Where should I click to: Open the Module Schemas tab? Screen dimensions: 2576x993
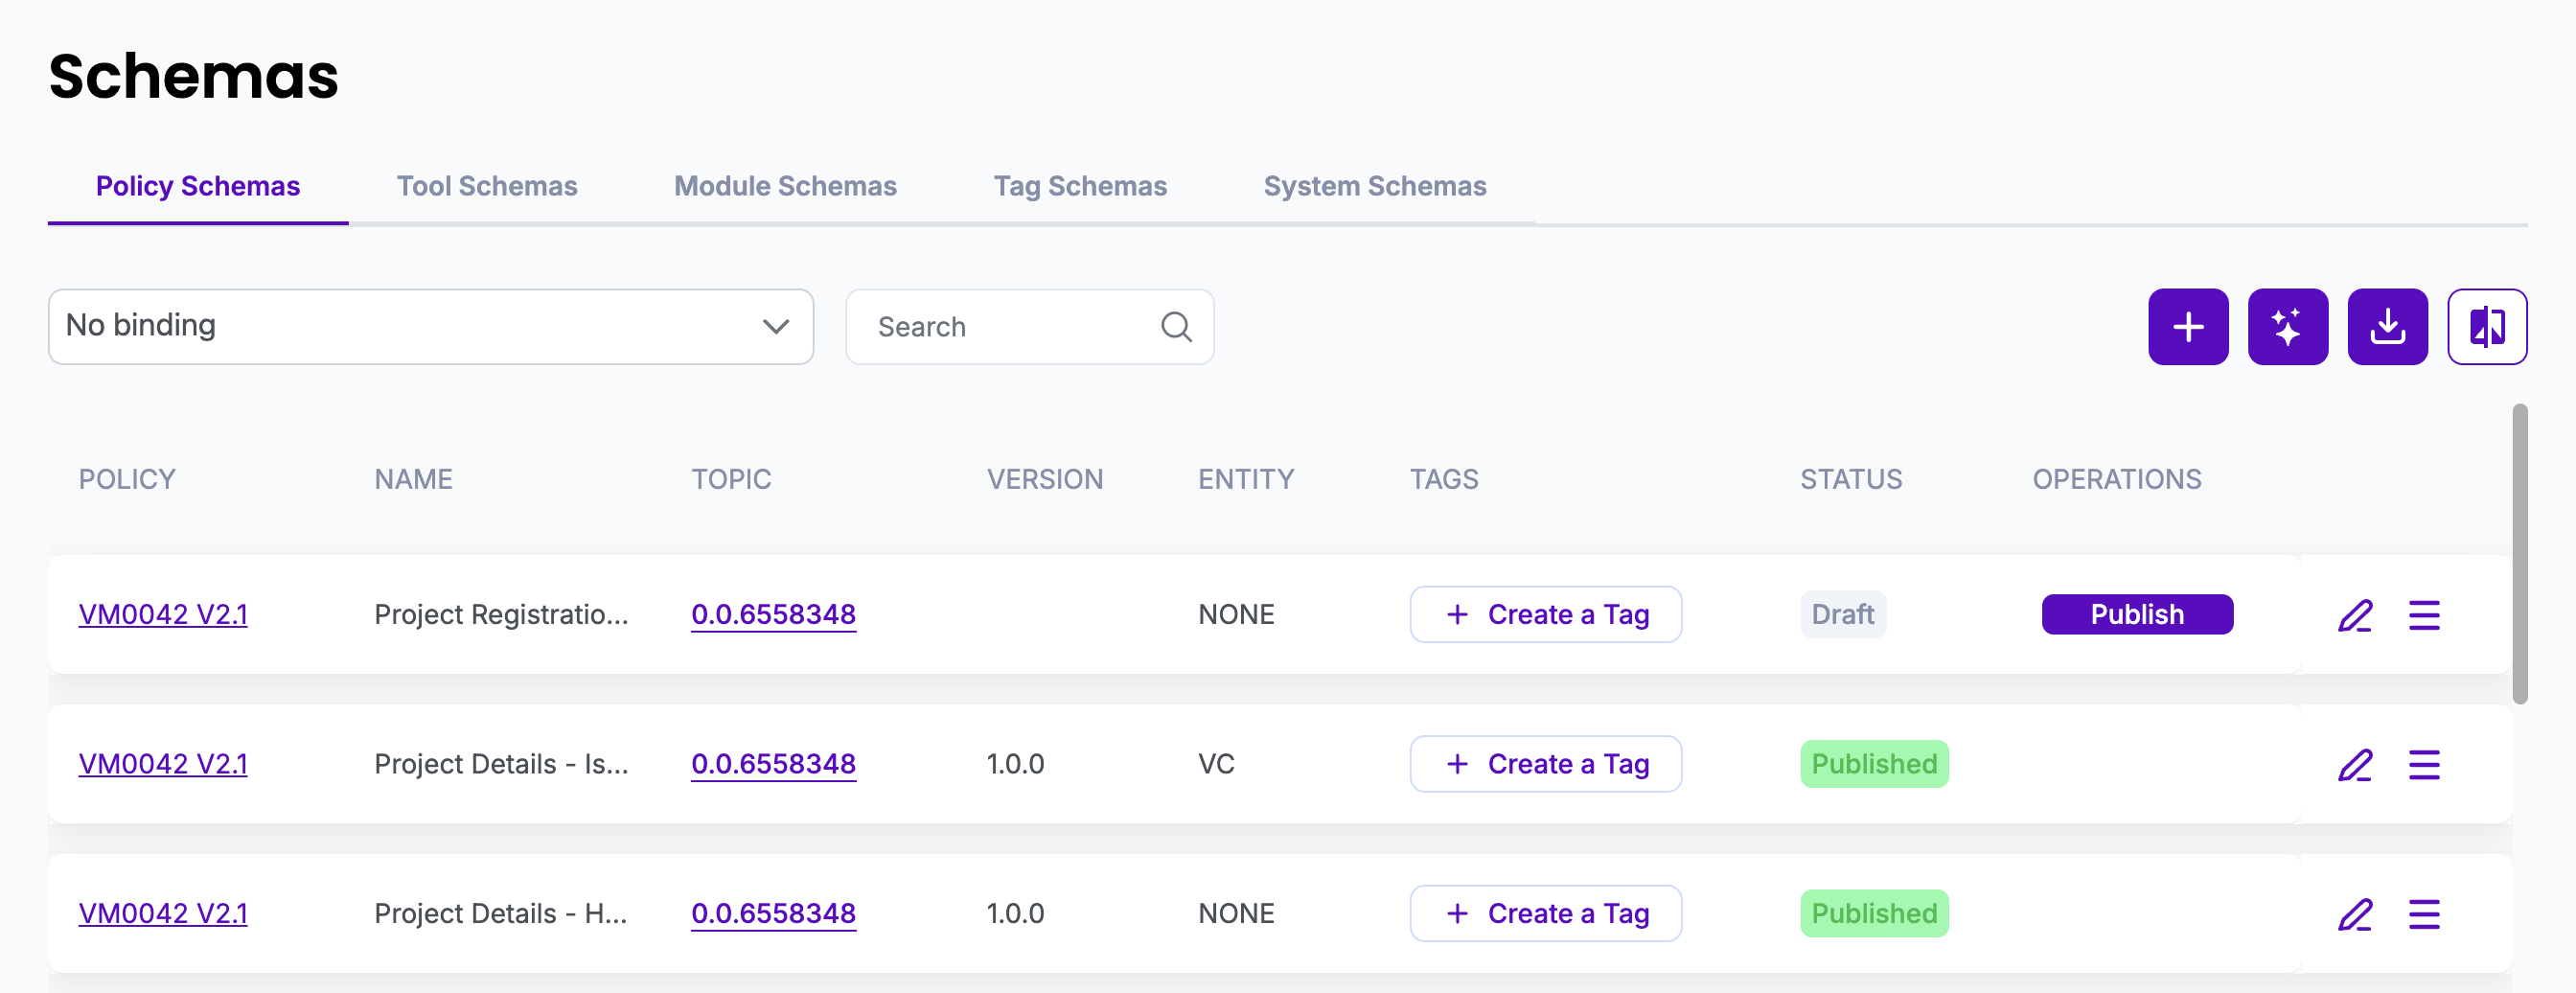tap(785, 187)
